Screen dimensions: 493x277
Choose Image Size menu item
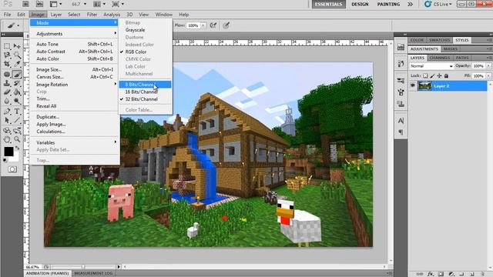point(75,69)
